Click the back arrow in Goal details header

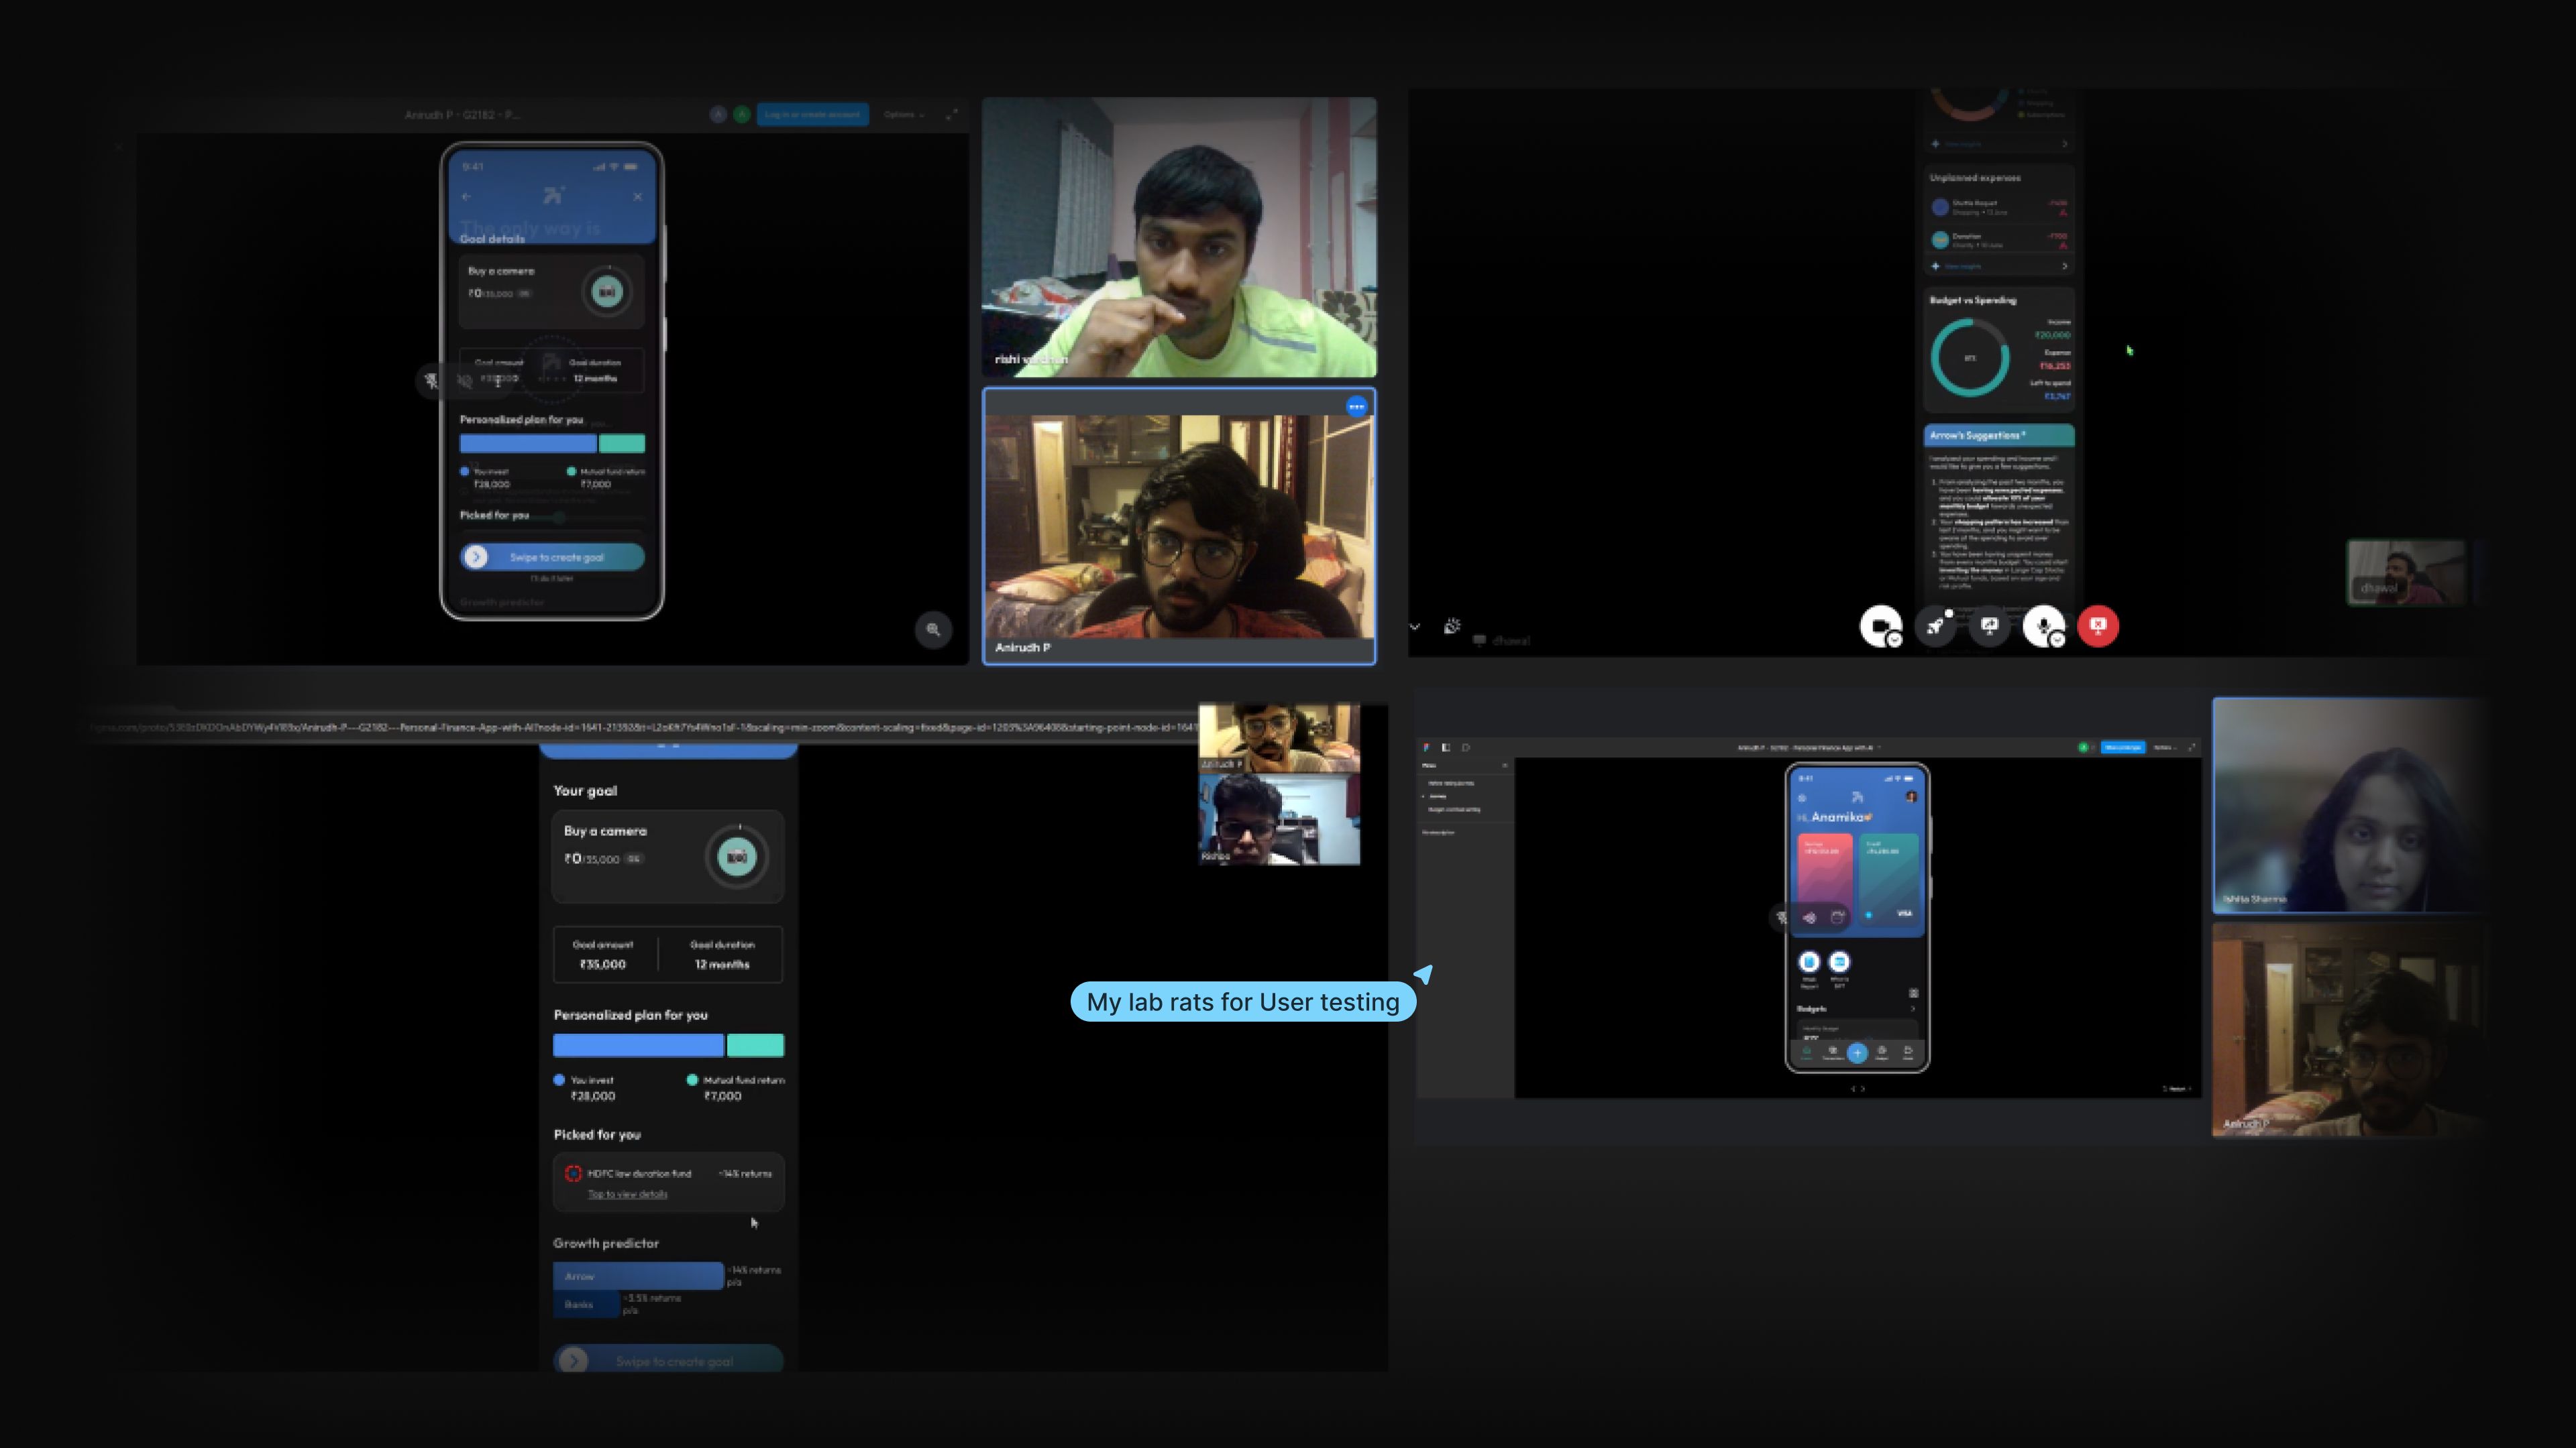(466, 197)
